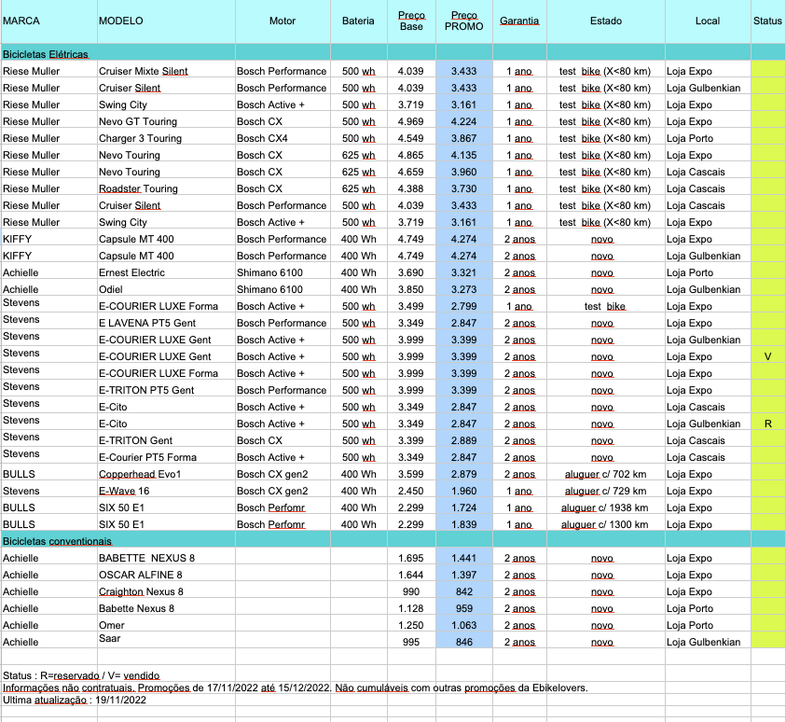Click the Preço PROMO column header
The width and height of the screenshot is (786, 722).
coord(463,21)
